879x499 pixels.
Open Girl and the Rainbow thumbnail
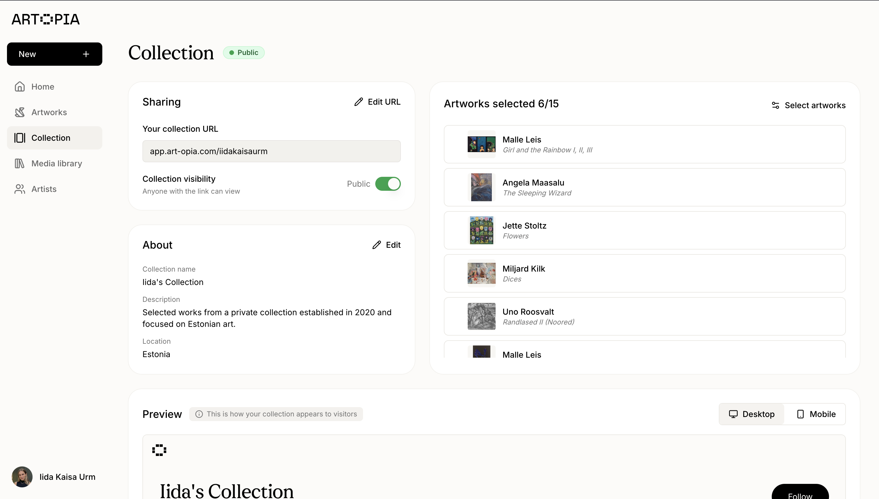(x=481, y=144)
